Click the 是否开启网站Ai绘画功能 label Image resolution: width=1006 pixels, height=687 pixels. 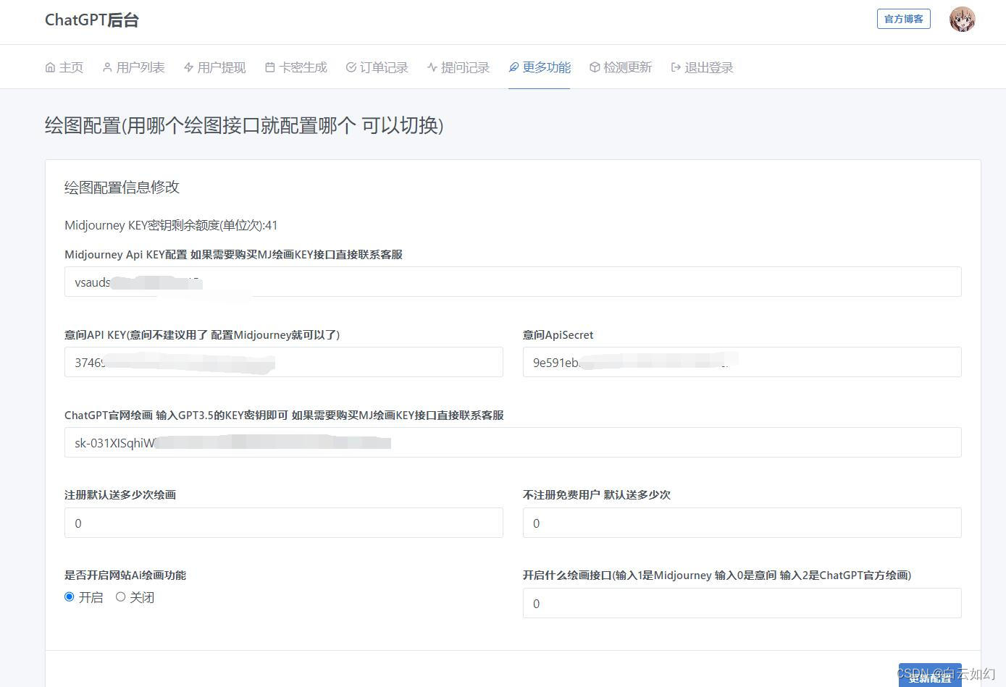125,575
